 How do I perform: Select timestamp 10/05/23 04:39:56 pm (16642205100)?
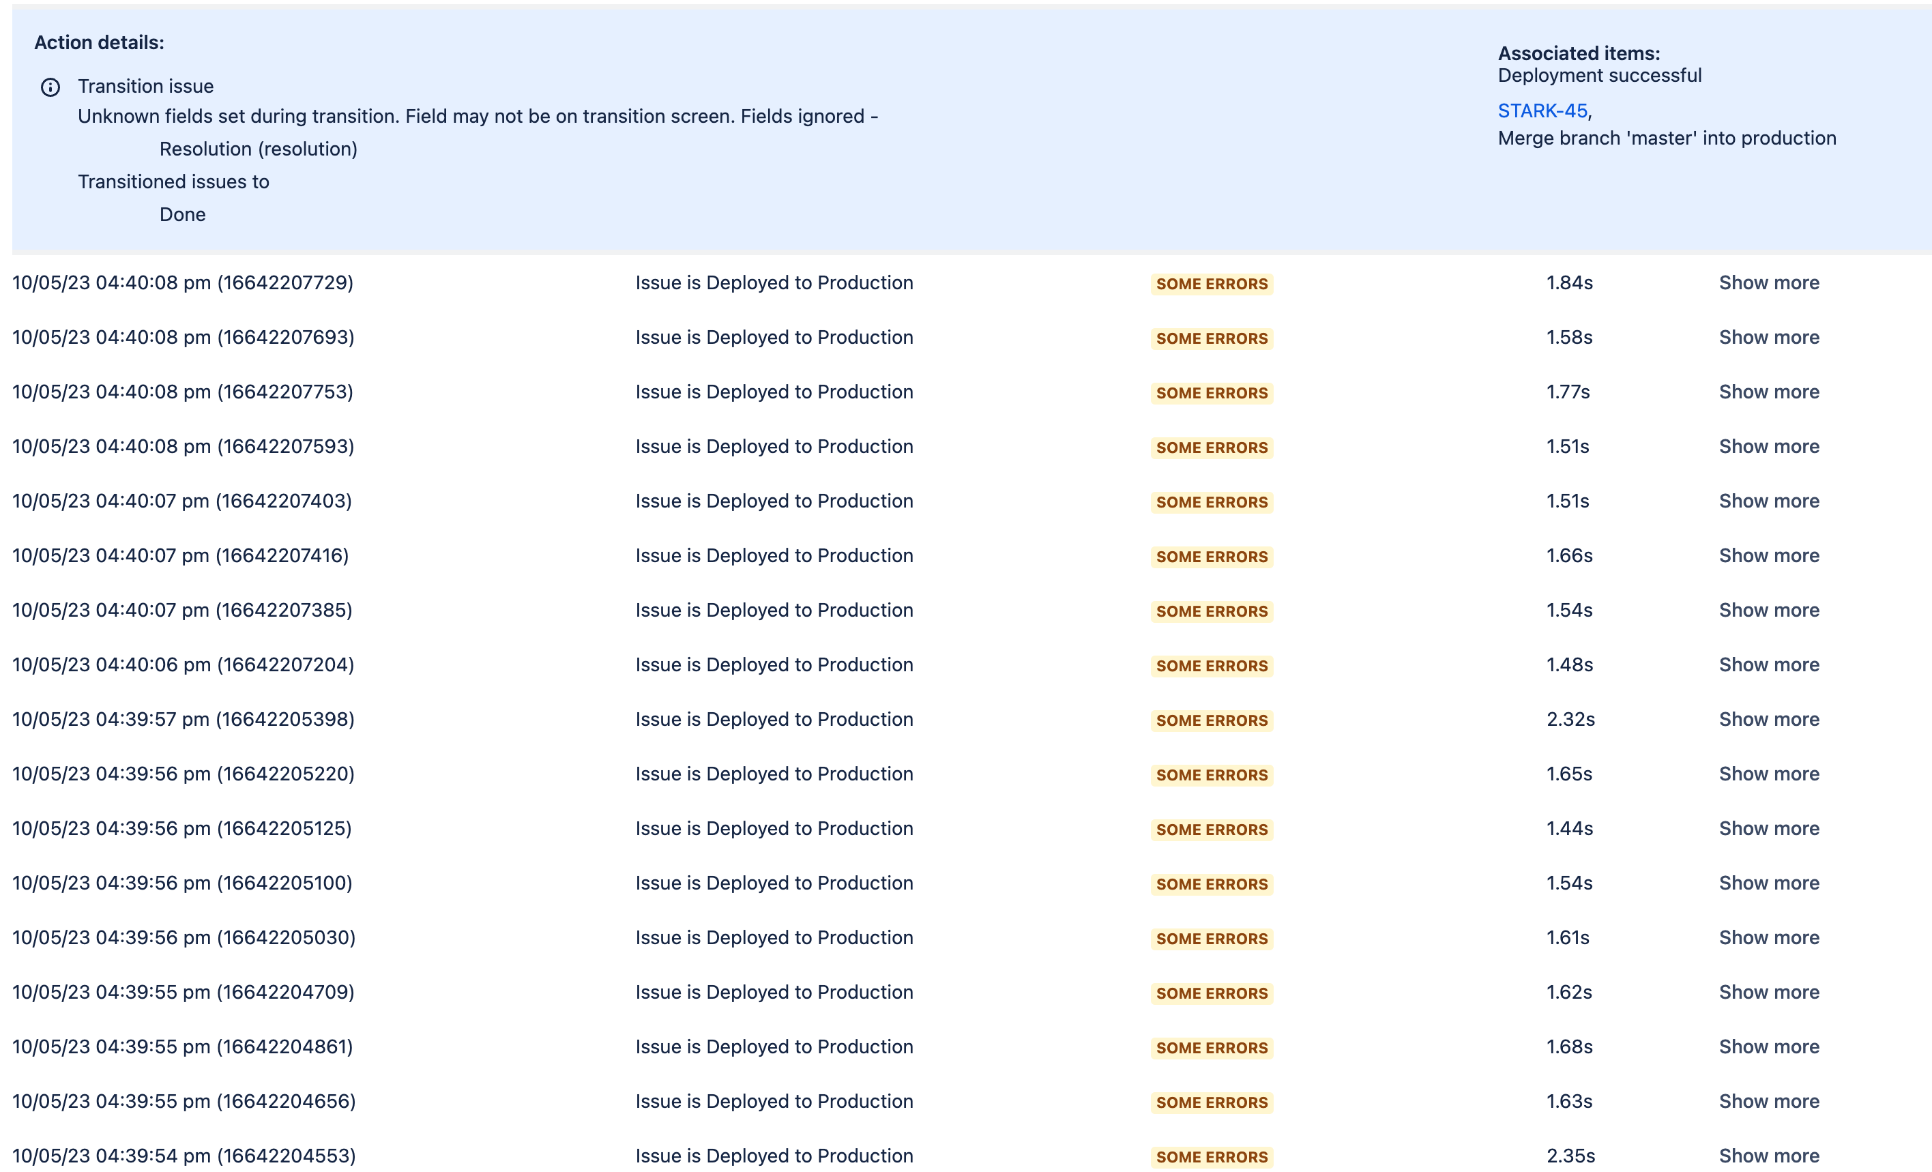click(x=182, y=883)
